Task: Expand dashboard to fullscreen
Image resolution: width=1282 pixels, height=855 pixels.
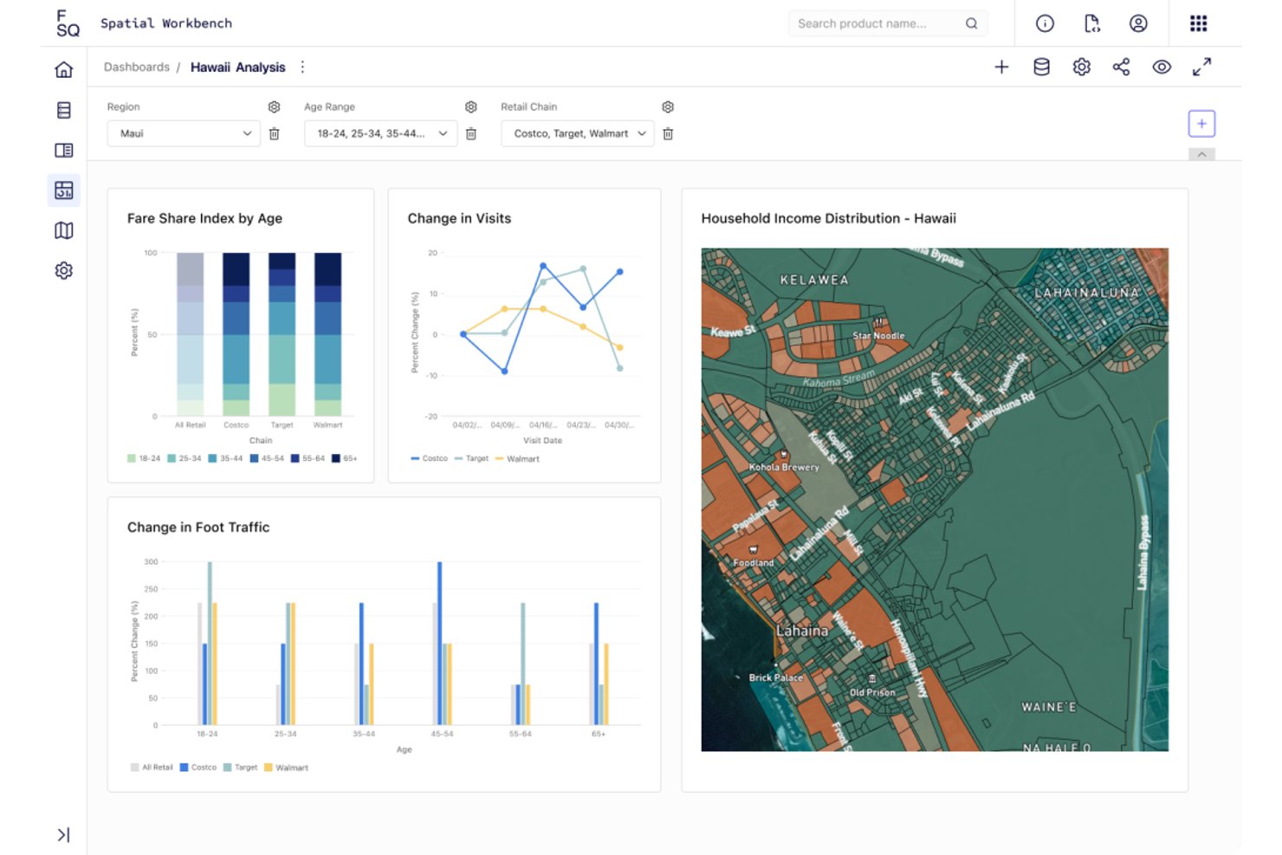Action: click(1202, 67)
